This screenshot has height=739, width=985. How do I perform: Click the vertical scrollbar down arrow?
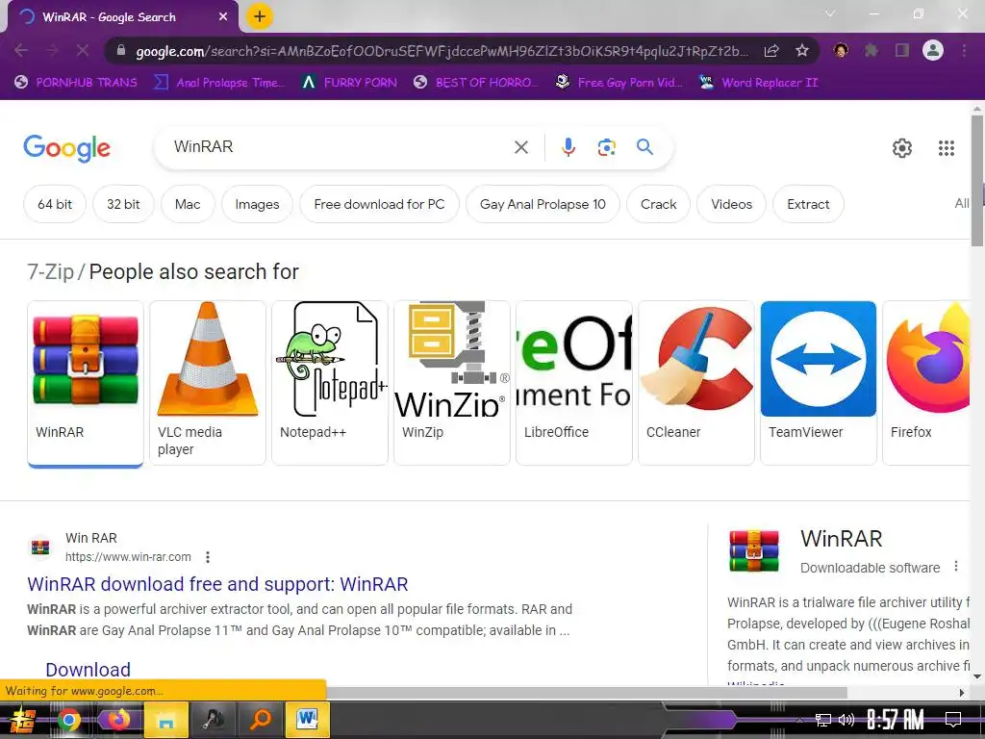(x=977, y=677)
